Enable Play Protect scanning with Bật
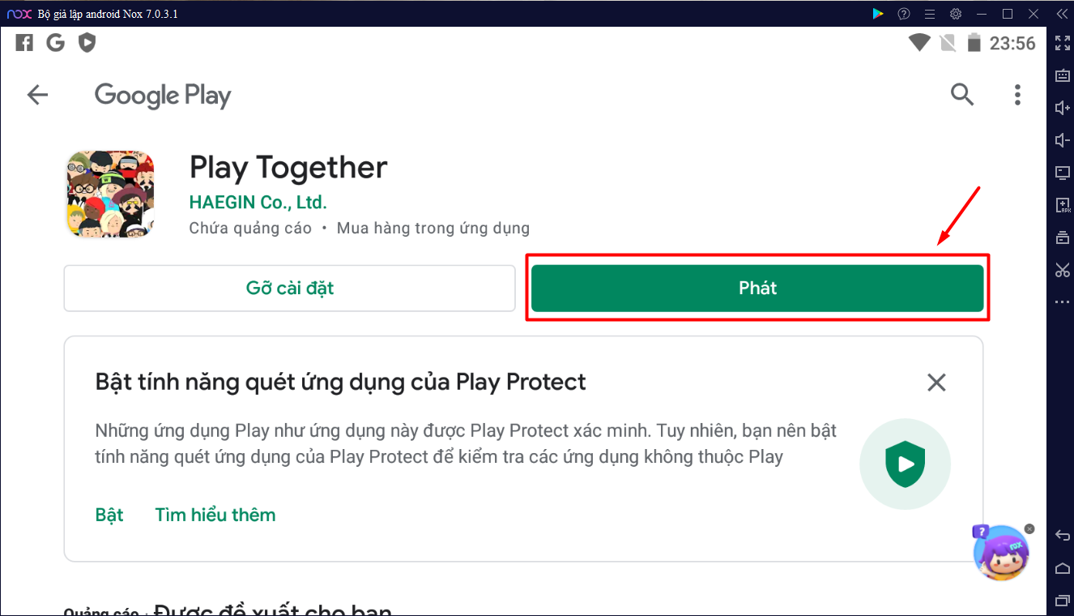 tap(109, 515)
